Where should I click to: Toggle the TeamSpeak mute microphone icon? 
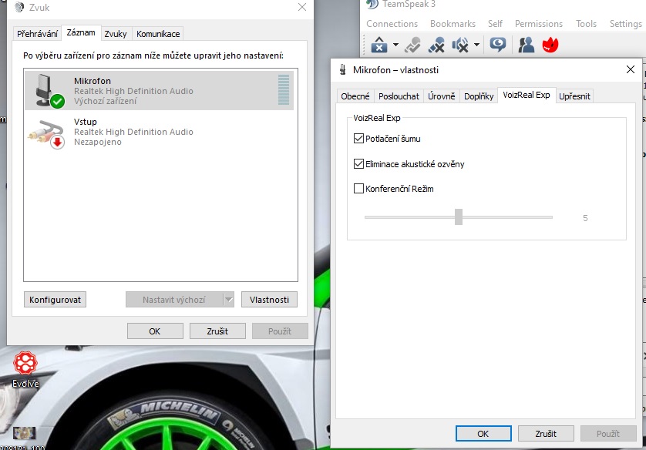436,45
